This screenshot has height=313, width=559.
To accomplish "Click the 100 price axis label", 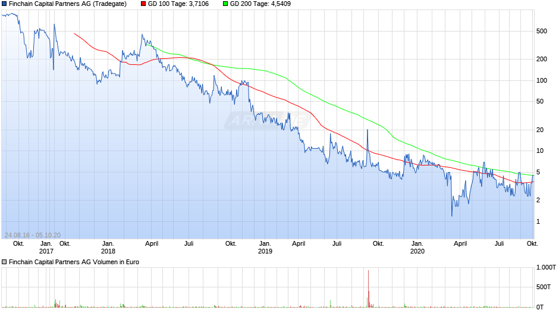I will tap(542, 81).
